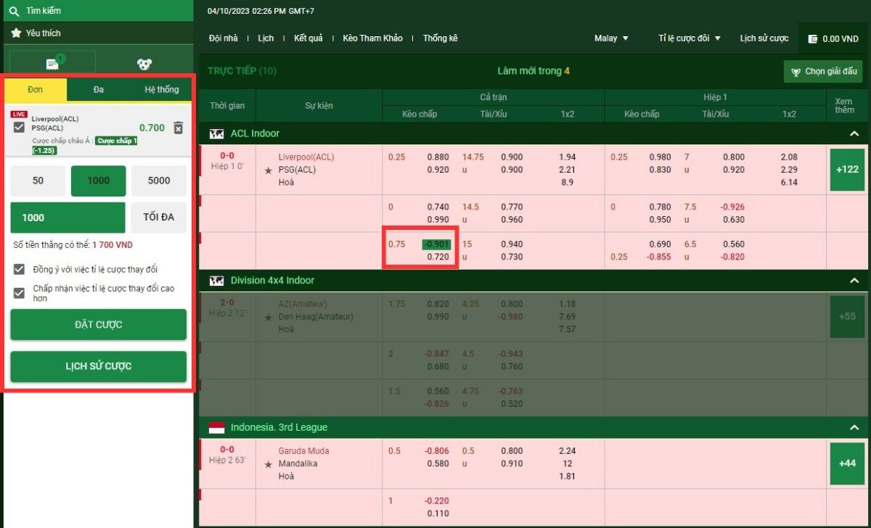Favorite the Mandalika match star
This screenshot has width=871, height=528.
269,464
